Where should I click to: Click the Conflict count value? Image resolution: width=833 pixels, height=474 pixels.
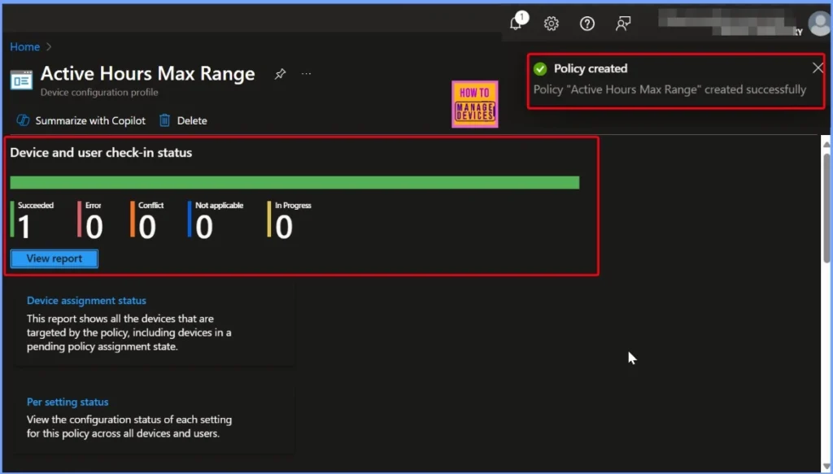coord(147,227)
